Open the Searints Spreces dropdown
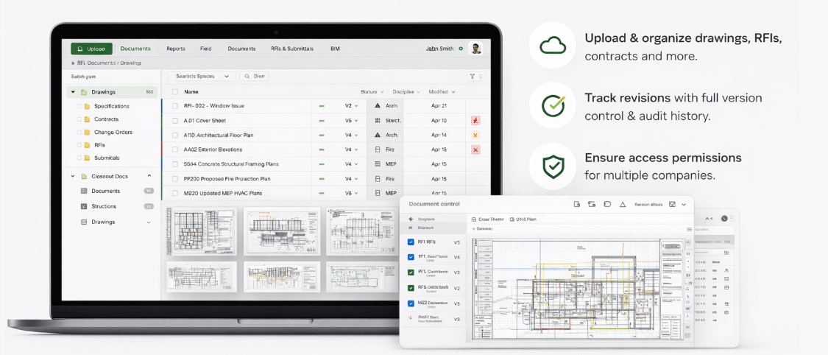Image resolution: width=828 pixels, height=355 pixels. click(x=202, y=77)
